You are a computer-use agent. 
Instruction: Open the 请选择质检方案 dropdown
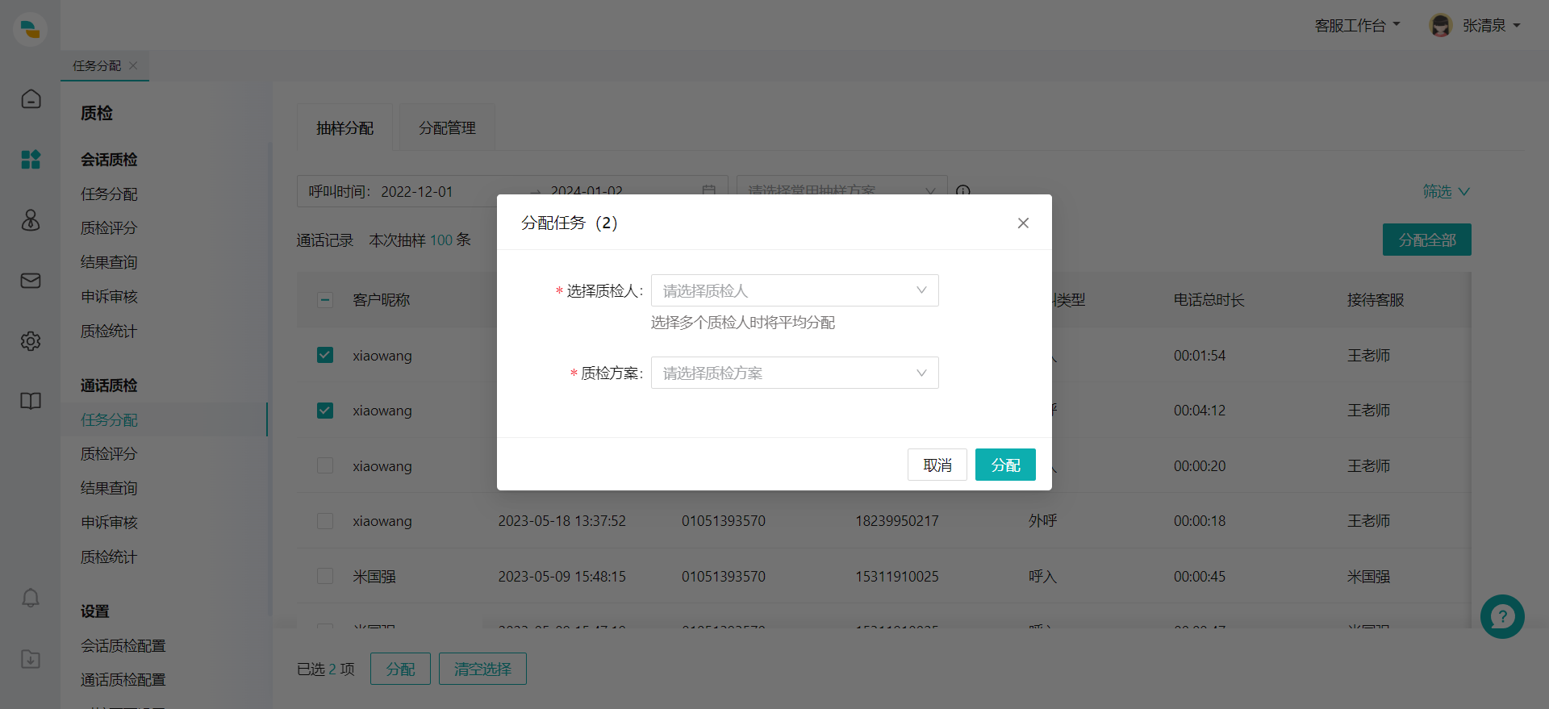(x=794, y=373)
